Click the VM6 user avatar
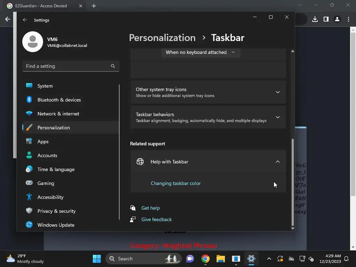Viewport: 356px width, 267px height. 33,42
